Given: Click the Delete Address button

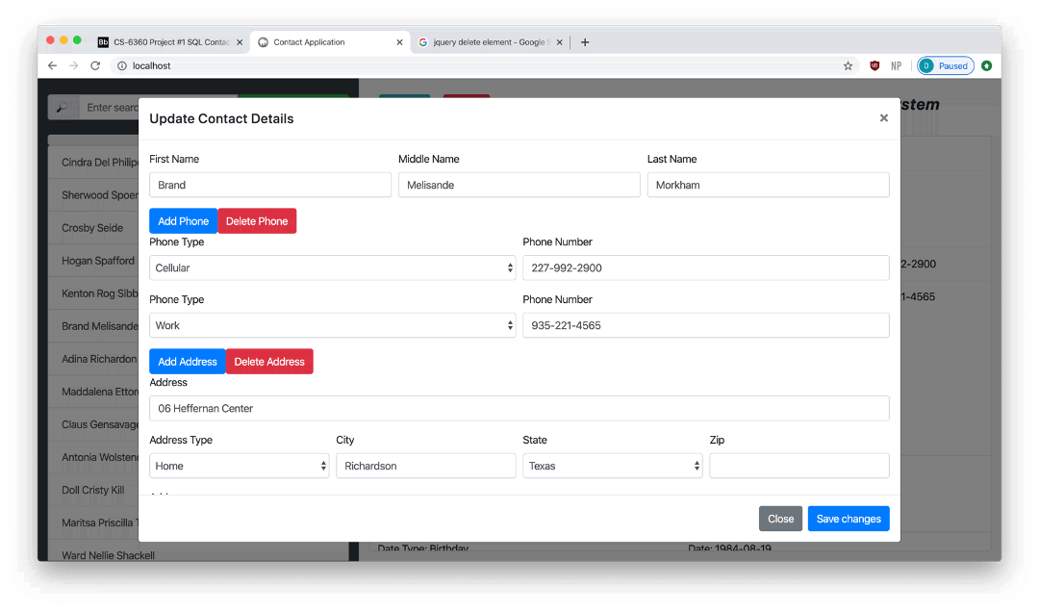Looking at the screenshot, I should click(269, 361).
